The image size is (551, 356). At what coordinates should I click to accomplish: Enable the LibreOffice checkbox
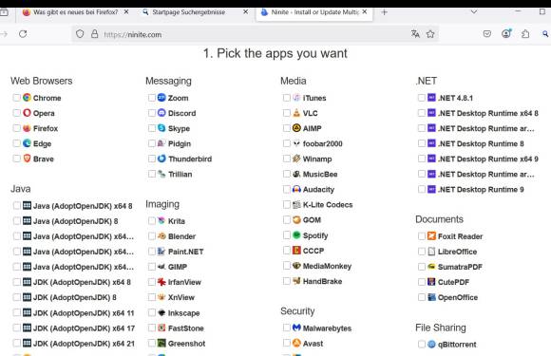[422, 252]
